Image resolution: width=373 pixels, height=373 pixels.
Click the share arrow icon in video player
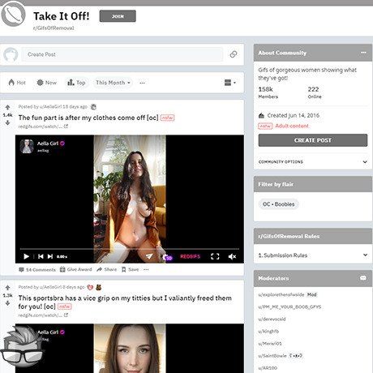coord(149,256)
